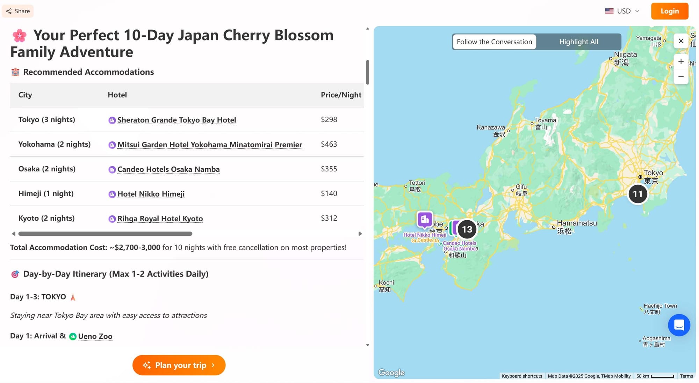
Task: Click the Share icon button
Action: pyautogui.click(x=18, y=11)
